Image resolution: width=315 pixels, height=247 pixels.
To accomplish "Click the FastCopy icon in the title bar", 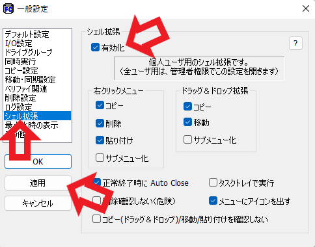I will tap(8, 9).
